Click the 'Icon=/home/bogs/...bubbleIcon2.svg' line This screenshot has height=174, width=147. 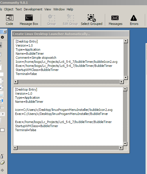(66, 62)
